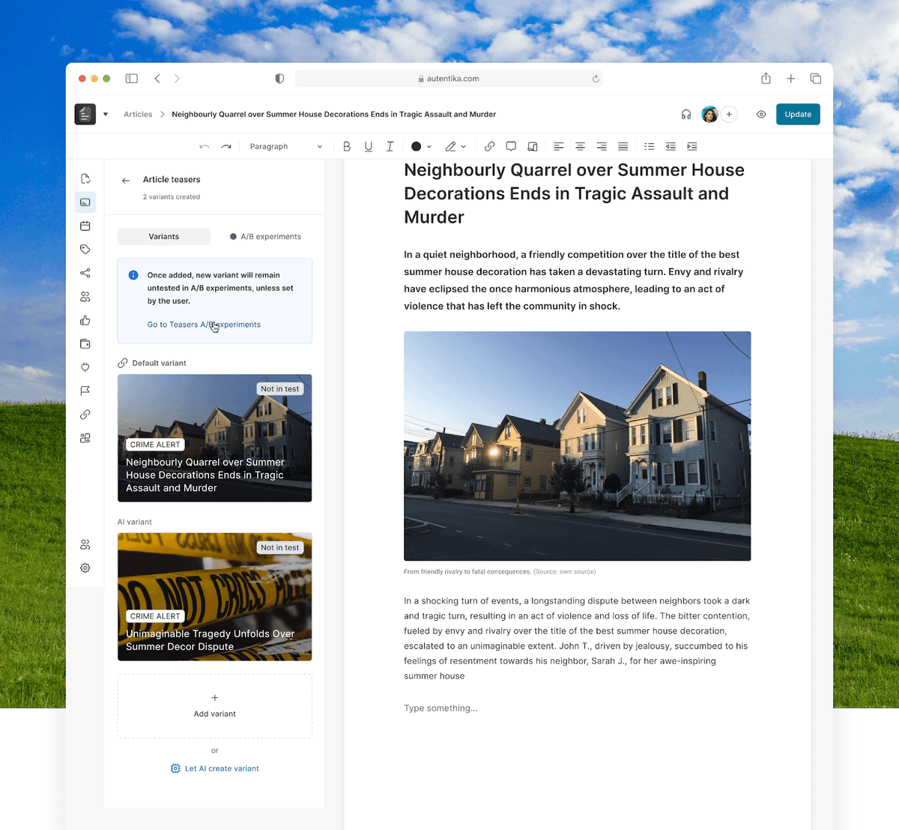Switch to A/B experiments tab
The height and width of the screenshot is (830, 899).
click(265, 236)
